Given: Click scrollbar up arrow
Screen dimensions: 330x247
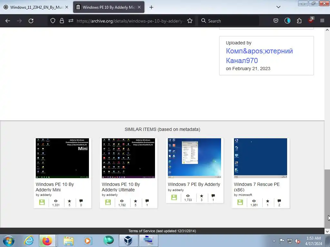Looking at the screenshot, I should [327, 30].
